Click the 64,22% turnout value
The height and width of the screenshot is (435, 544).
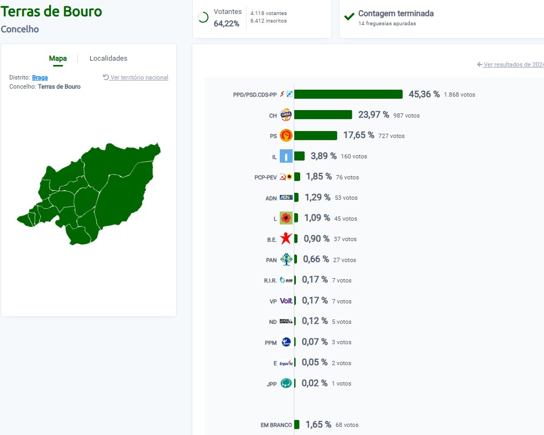[x=227, y=24]
